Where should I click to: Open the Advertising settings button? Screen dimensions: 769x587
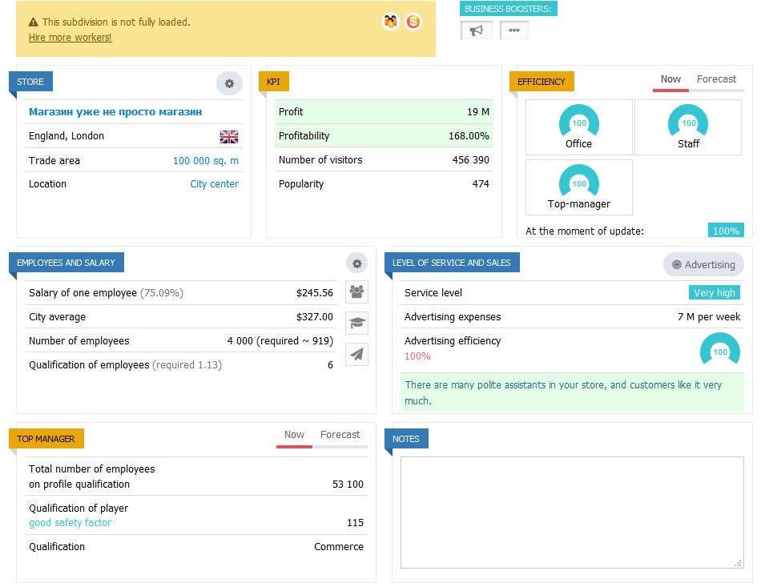click(703, 264)
